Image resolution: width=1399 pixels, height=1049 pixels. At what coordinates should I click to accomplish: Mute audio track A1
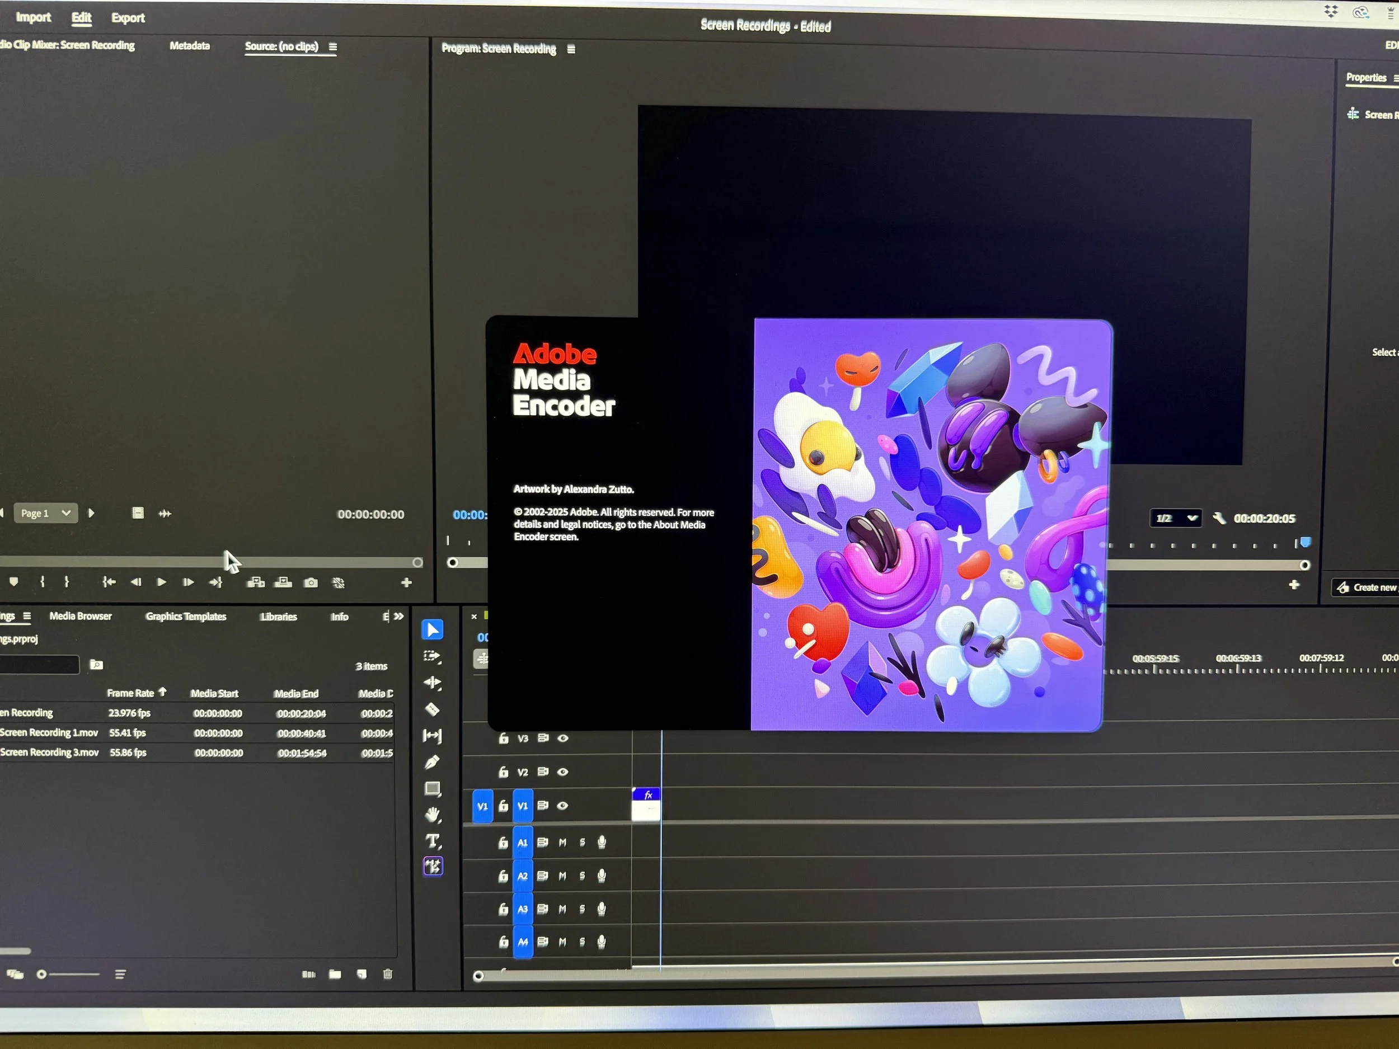click(562, 843)
